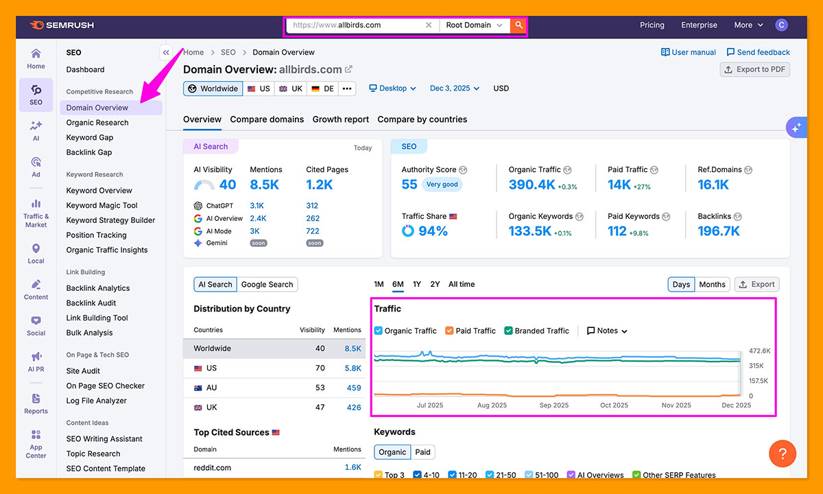This screenshot has height=494, width=823.
Task: Select the 1Y time range option
Action: coord(417,284)
